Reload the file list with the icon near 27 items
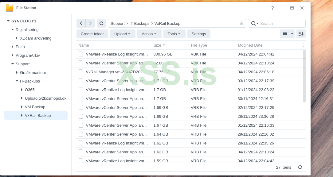This screenshot has height=177, width=333. click(300, 167)
